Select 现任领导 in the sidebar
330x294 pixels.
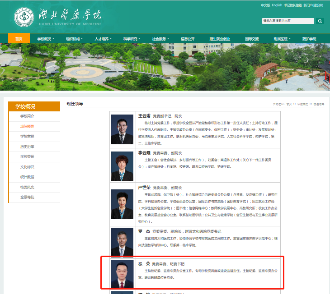(x=27, y=126)
